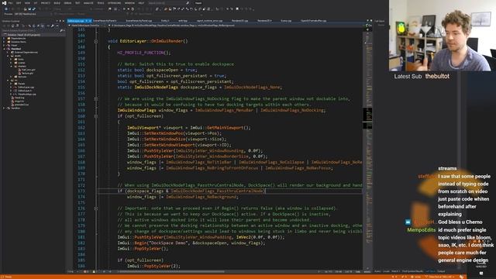Switch to SceneHierarchyPanel.cpp tab

tap(139, 21)
